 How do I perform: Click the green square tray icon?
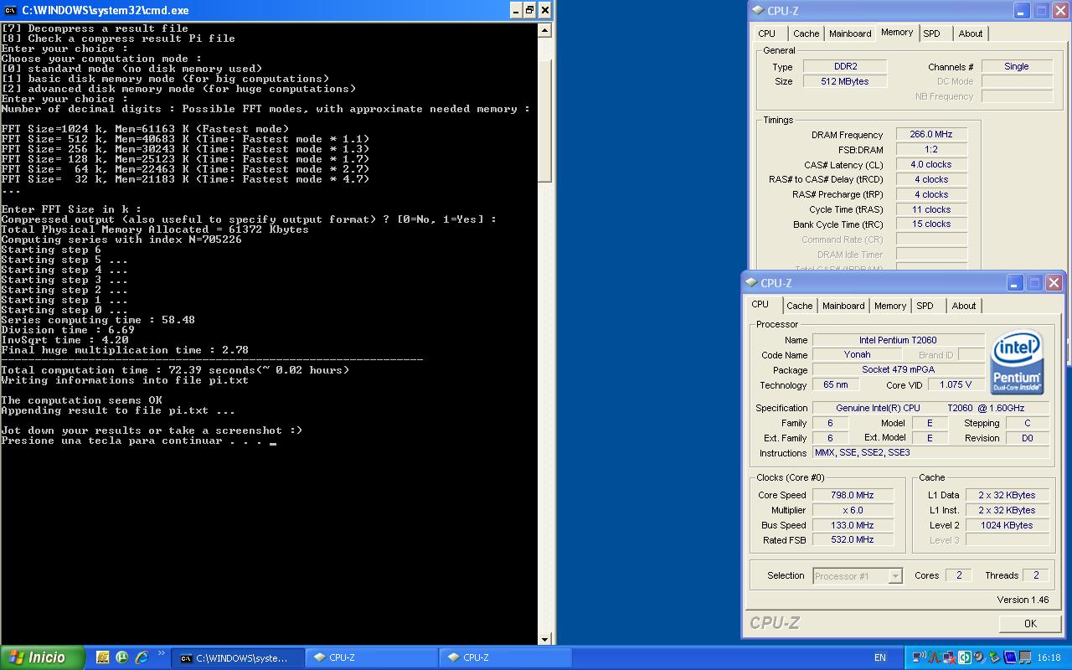point(965,657)
